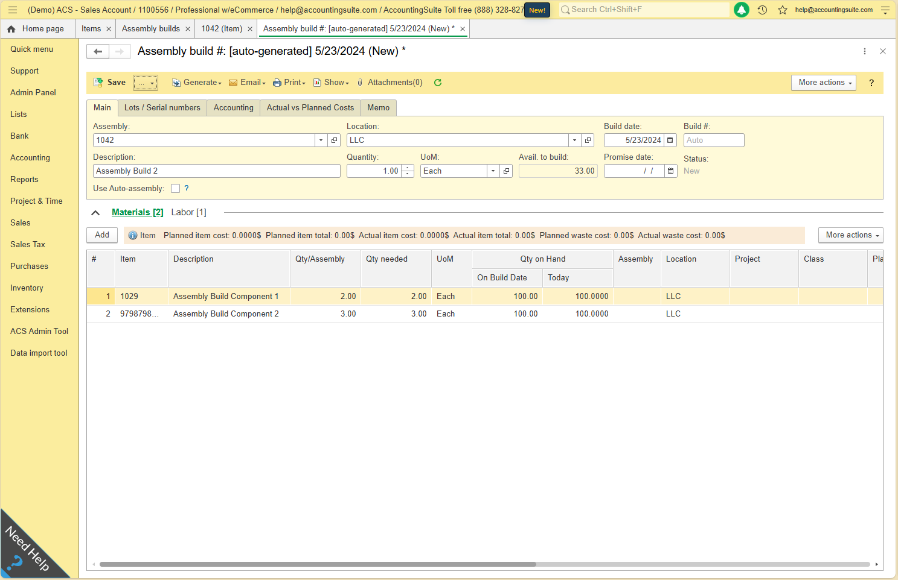The image size is (898, 580).
Task: Switch to the Labor [1] section
Action: (x=188, y=212)
